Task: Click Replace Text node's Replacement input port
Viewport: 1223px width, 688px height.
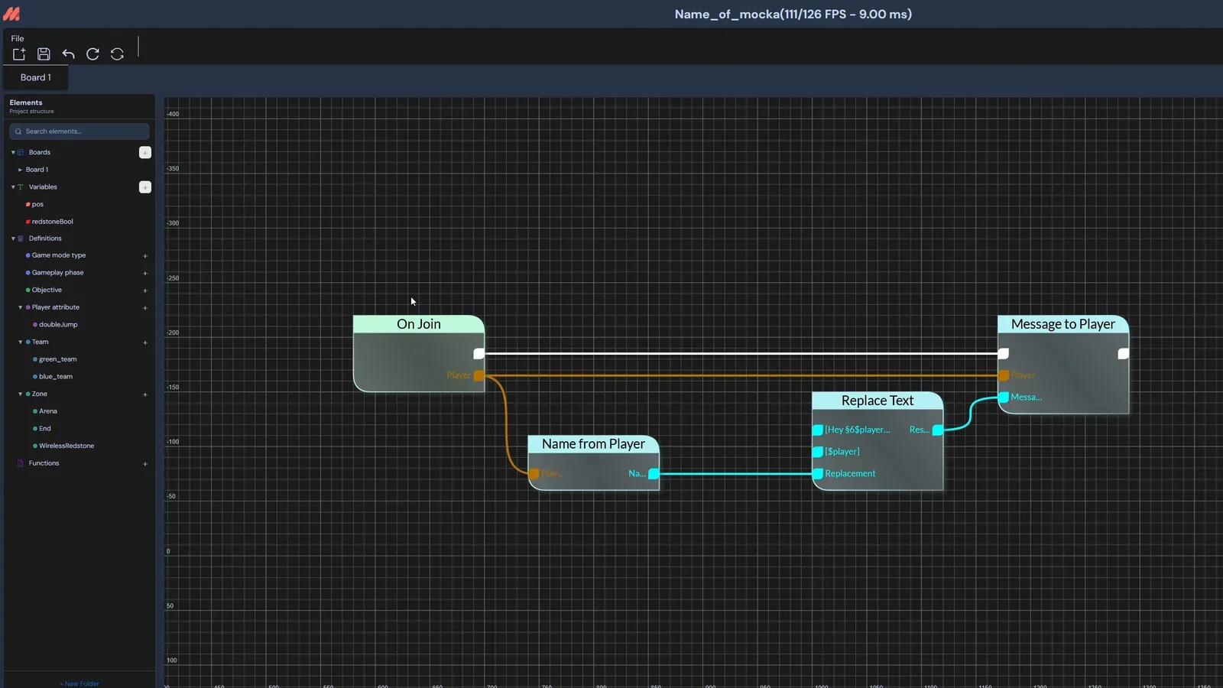Action: coord(818,474)
